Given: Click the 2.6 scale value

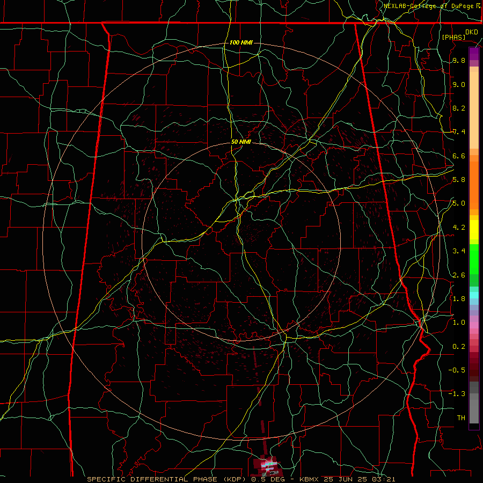Looking at the screenshot, I should tap(459, 275).
